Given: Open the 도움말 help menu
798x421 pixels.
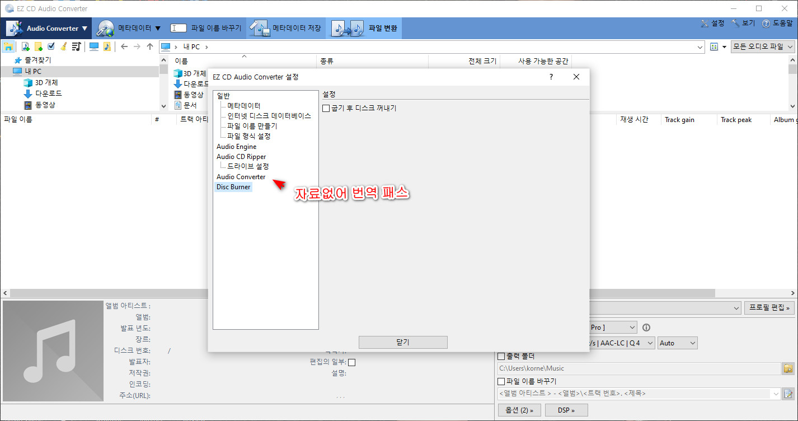Looking at the screenshot, I should [x=777, y=24].
